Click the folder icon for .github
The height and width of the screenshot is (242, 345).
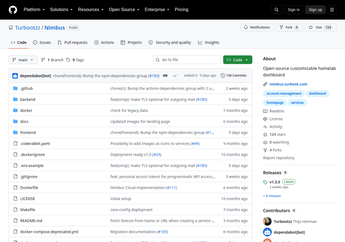[15, 88]
